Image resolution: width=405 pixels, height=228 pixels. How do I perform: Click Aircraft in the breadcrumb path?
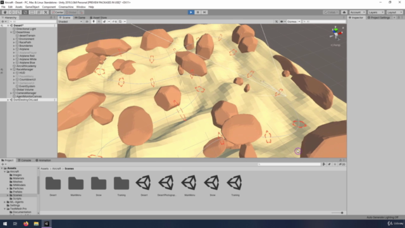coord(56,168)
